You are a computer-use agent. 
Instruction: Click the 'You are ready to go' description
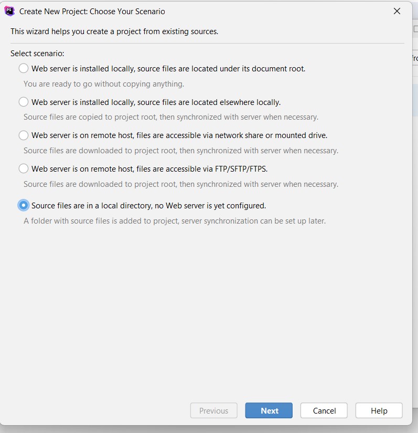[104, 84]
